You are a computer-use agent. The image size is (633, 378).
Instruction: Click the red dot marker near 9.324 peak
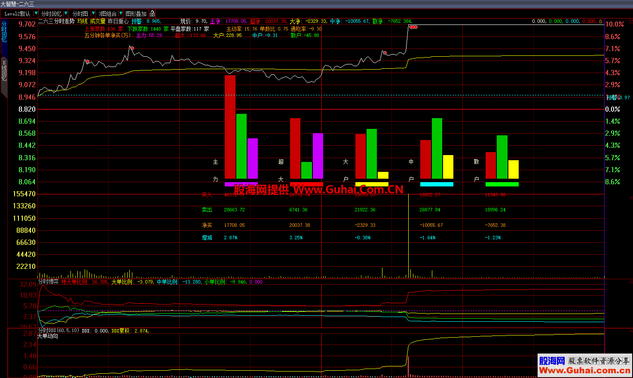point(88,61)
